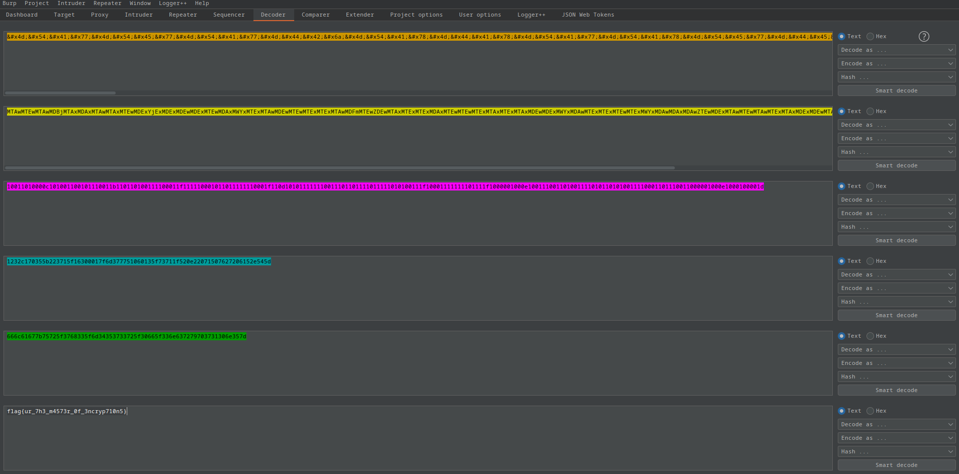Expand Decode as dropdown in the fifth row

click(x=896, y=349)
